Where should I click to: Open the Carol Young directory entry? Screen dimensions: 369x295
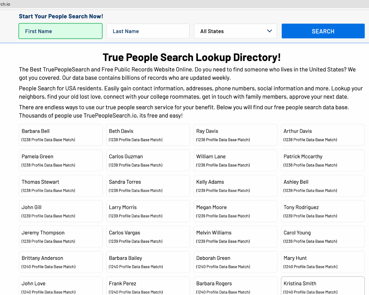point(323,236)
